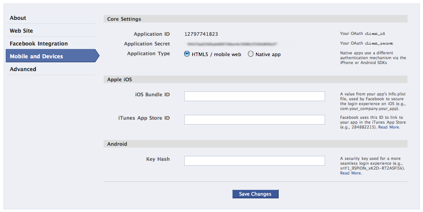The image size is (423, 212).
Task: Click the Native apps authentication hint text
Action: (x=373, y=58)
